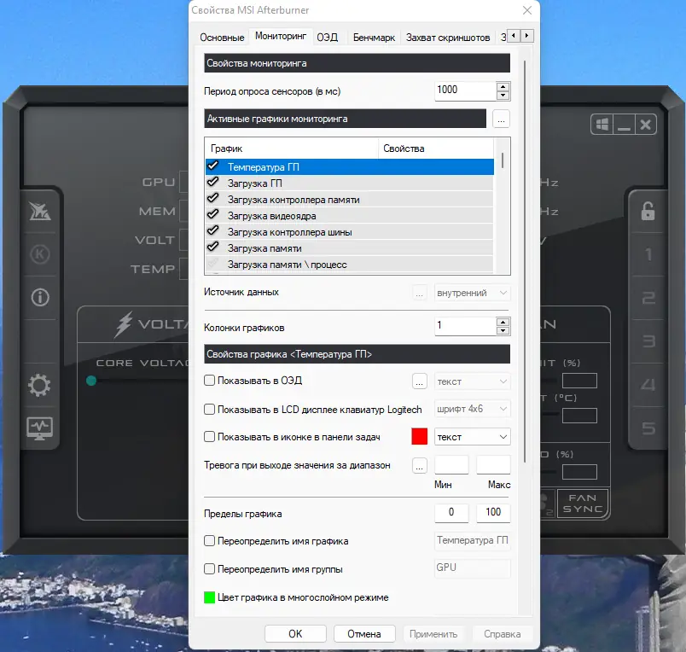Open alarm range options ellipsis button

tap(419, 466)
